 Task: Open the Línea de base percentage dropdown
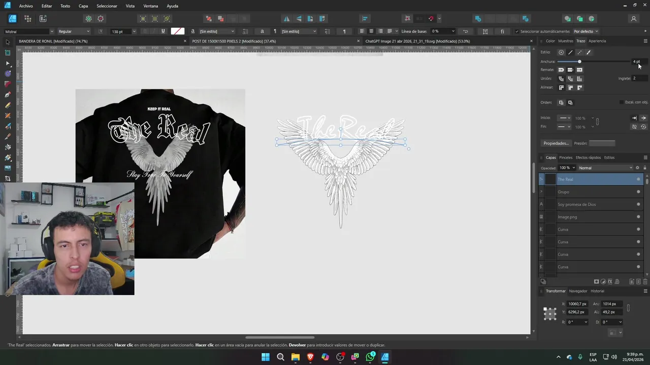453,31
